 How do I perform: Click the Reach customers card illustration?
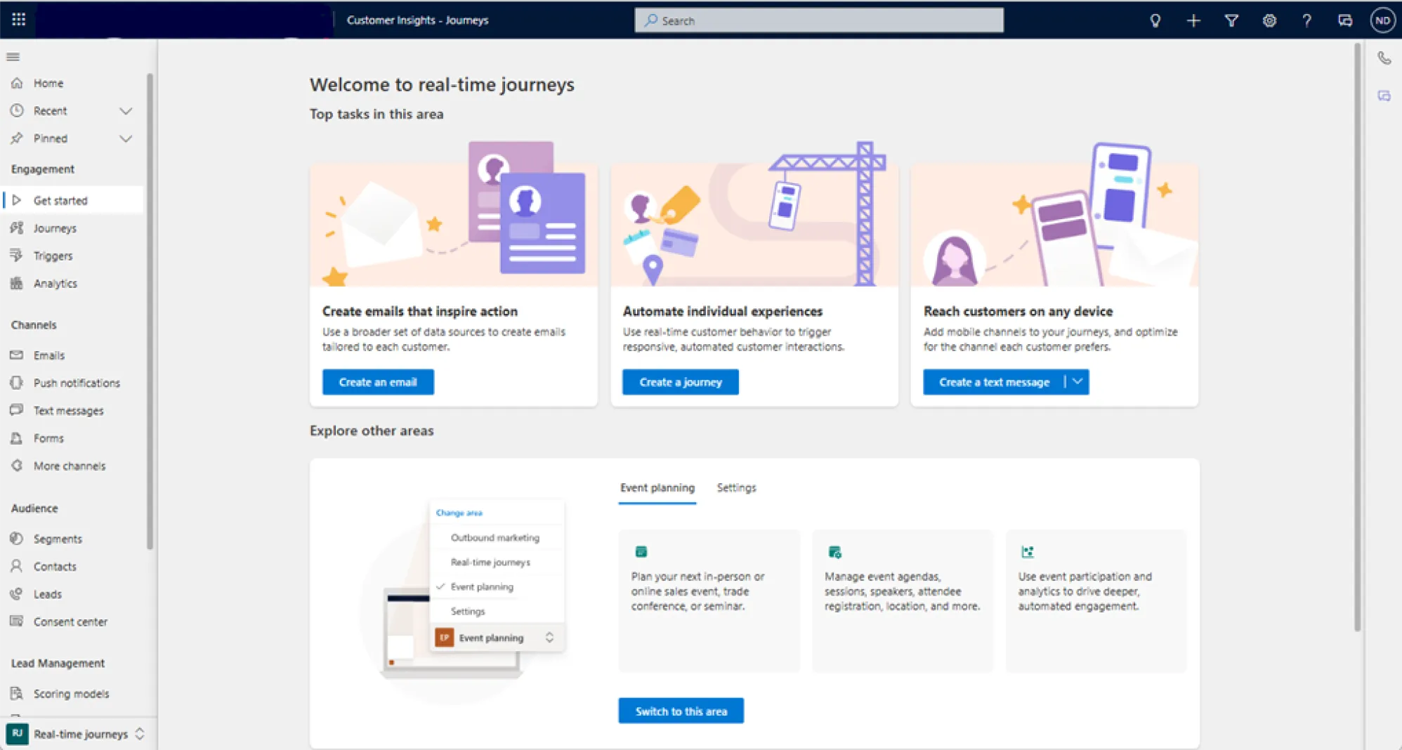click(x=1054, y=214)
